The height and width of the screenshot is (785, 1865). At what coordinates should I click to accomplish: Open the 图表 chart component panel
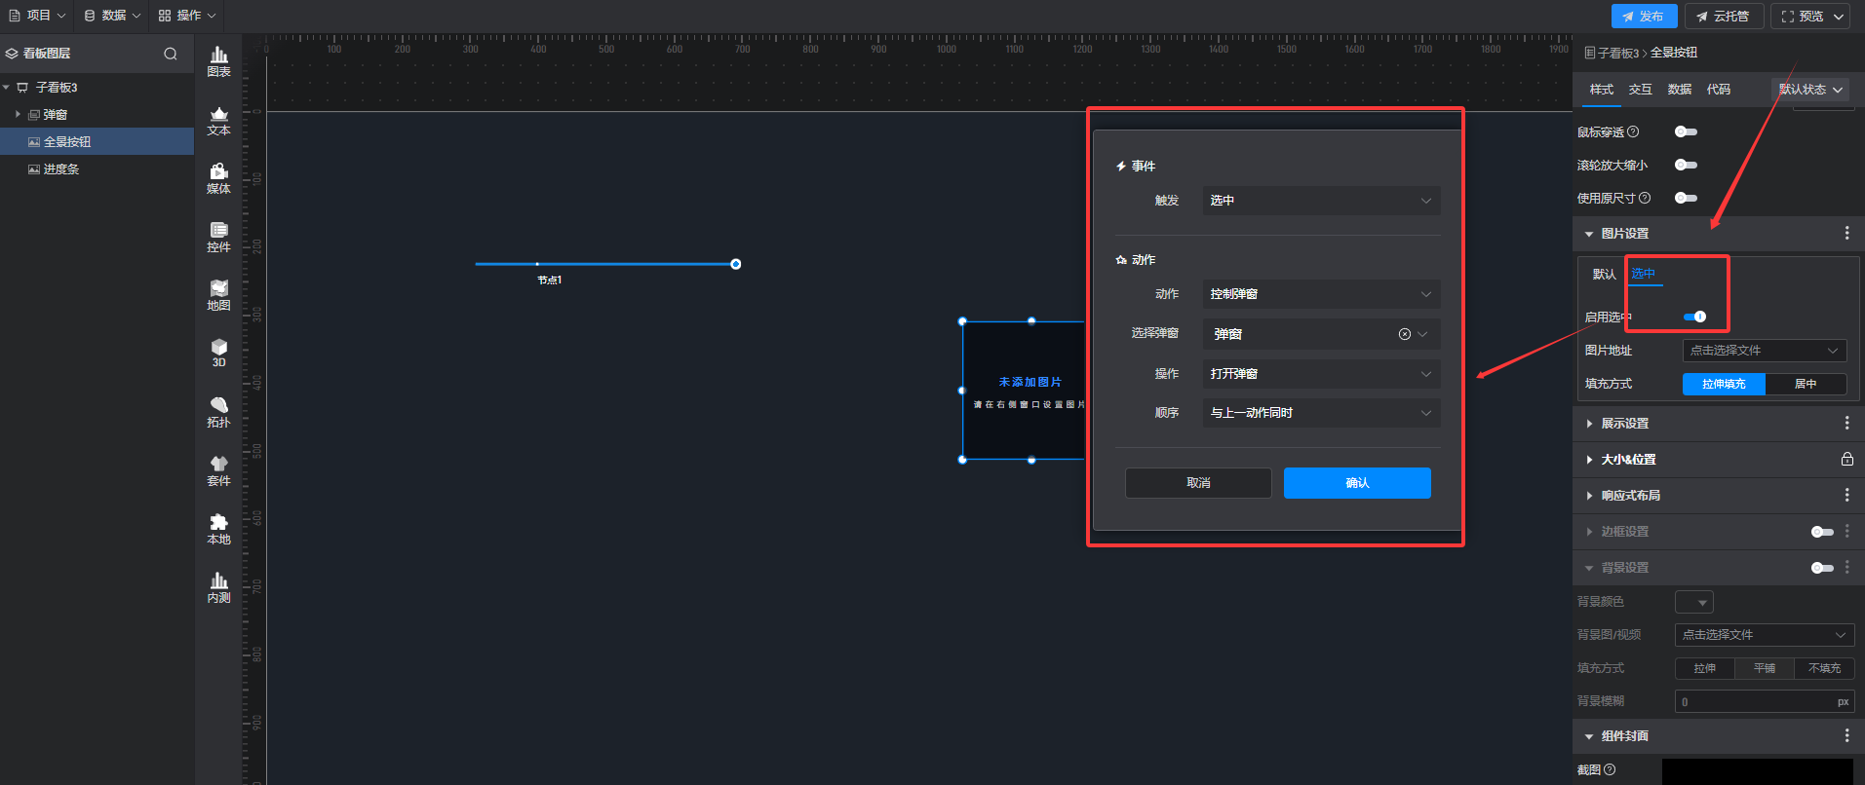tap(218, 61)
